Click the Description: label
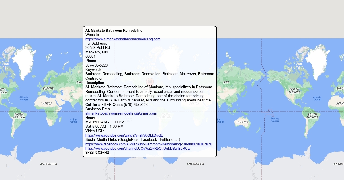344x180 pixels. [x=95, y=83]
